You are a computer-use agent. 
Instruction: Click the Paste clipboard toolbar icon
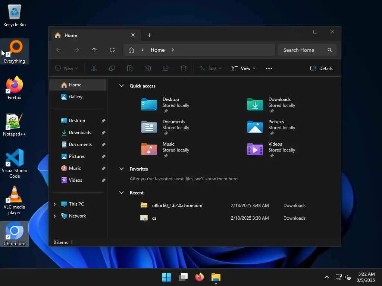click(130, 69)
